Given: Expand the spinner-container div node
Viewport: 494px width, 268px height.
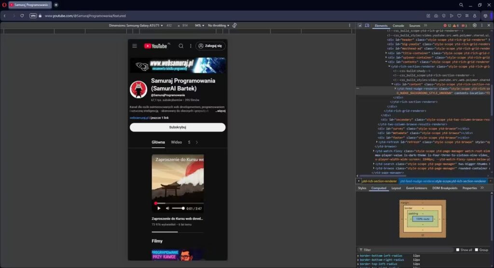Looking at the screenshot, I should click(386, 57).
